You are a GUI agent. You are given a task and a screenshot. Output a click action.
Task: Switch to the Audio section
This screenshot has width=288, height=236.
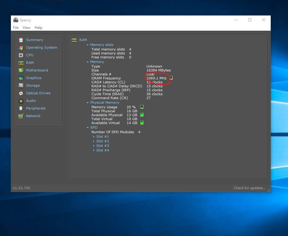click(31, 101)
